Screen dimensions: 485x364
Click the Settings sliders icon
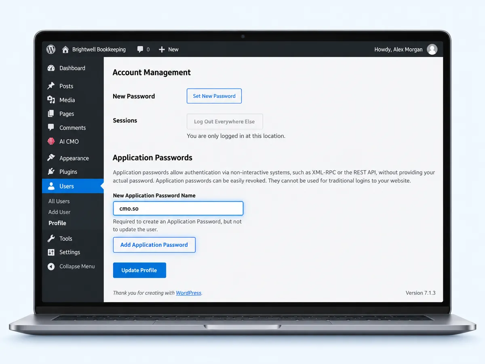51,252
